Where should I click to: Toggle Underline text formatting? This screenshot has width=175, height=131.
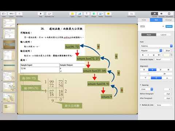tap(153, 55)
